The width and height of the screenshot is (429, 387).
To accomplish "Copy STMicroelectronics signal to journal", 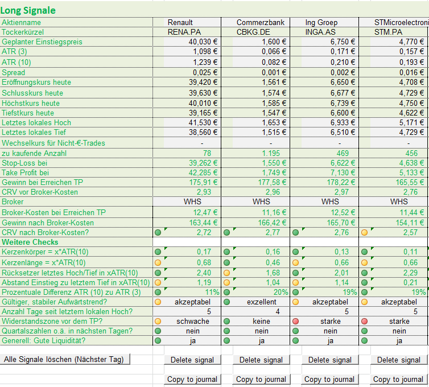I will (399, 379).
